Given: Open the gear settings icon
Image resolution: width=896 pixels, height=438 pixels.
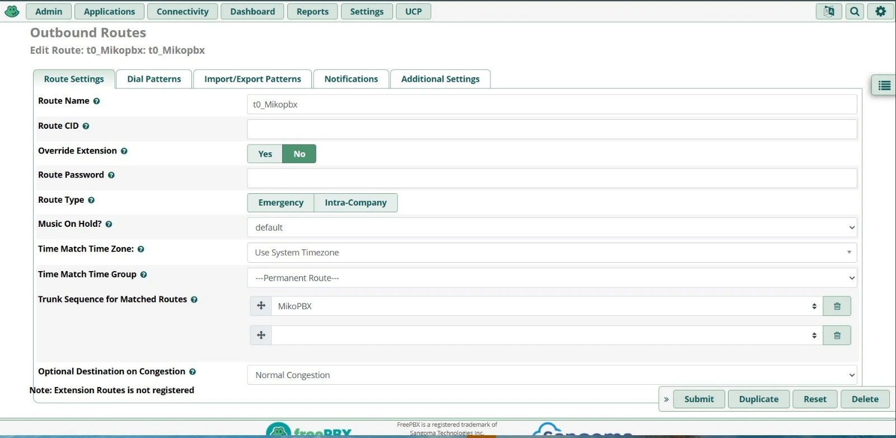Looking at the screenshot, I should (x=881, y=11).
